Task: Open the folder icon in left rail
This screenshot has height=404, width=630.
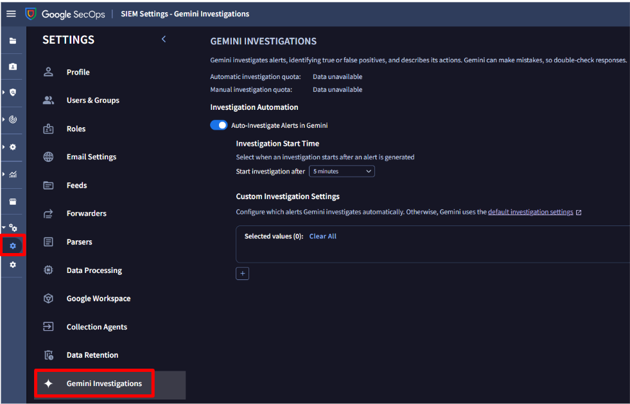Action: point(13,40)
